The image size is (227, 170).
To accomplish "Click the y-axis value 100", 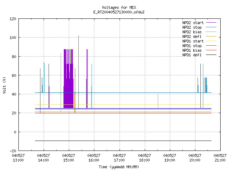I will pyautogui.click(x=13, y=38).
